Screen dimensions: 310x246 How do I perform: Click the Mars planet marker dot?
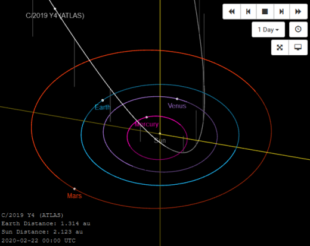(x=75, y=189)
